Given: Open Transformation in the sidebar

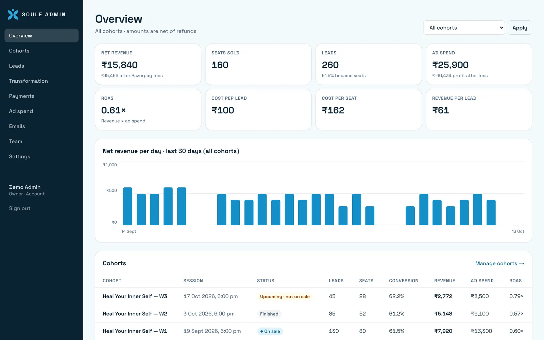Looking at the screenshot, I should tap(41, 81).
